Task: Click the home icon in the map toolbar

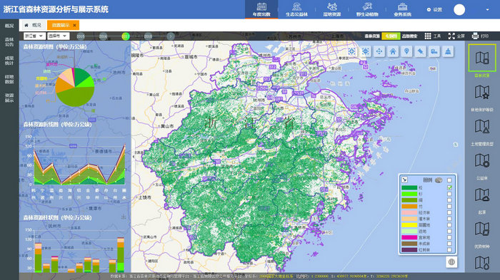Action: 393,51
